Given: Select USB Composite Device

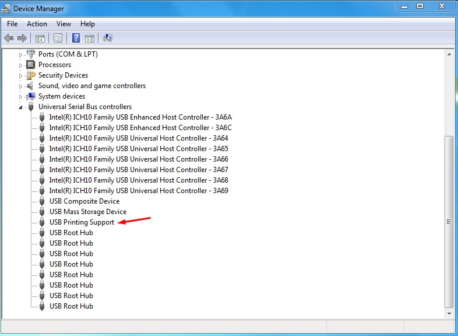Looking at the screenshot, I should [84, 201].
